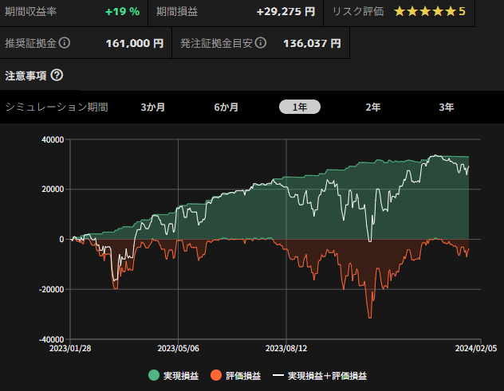
Task: Switch simulation period to 3年
Action: (x=447, y=107)
